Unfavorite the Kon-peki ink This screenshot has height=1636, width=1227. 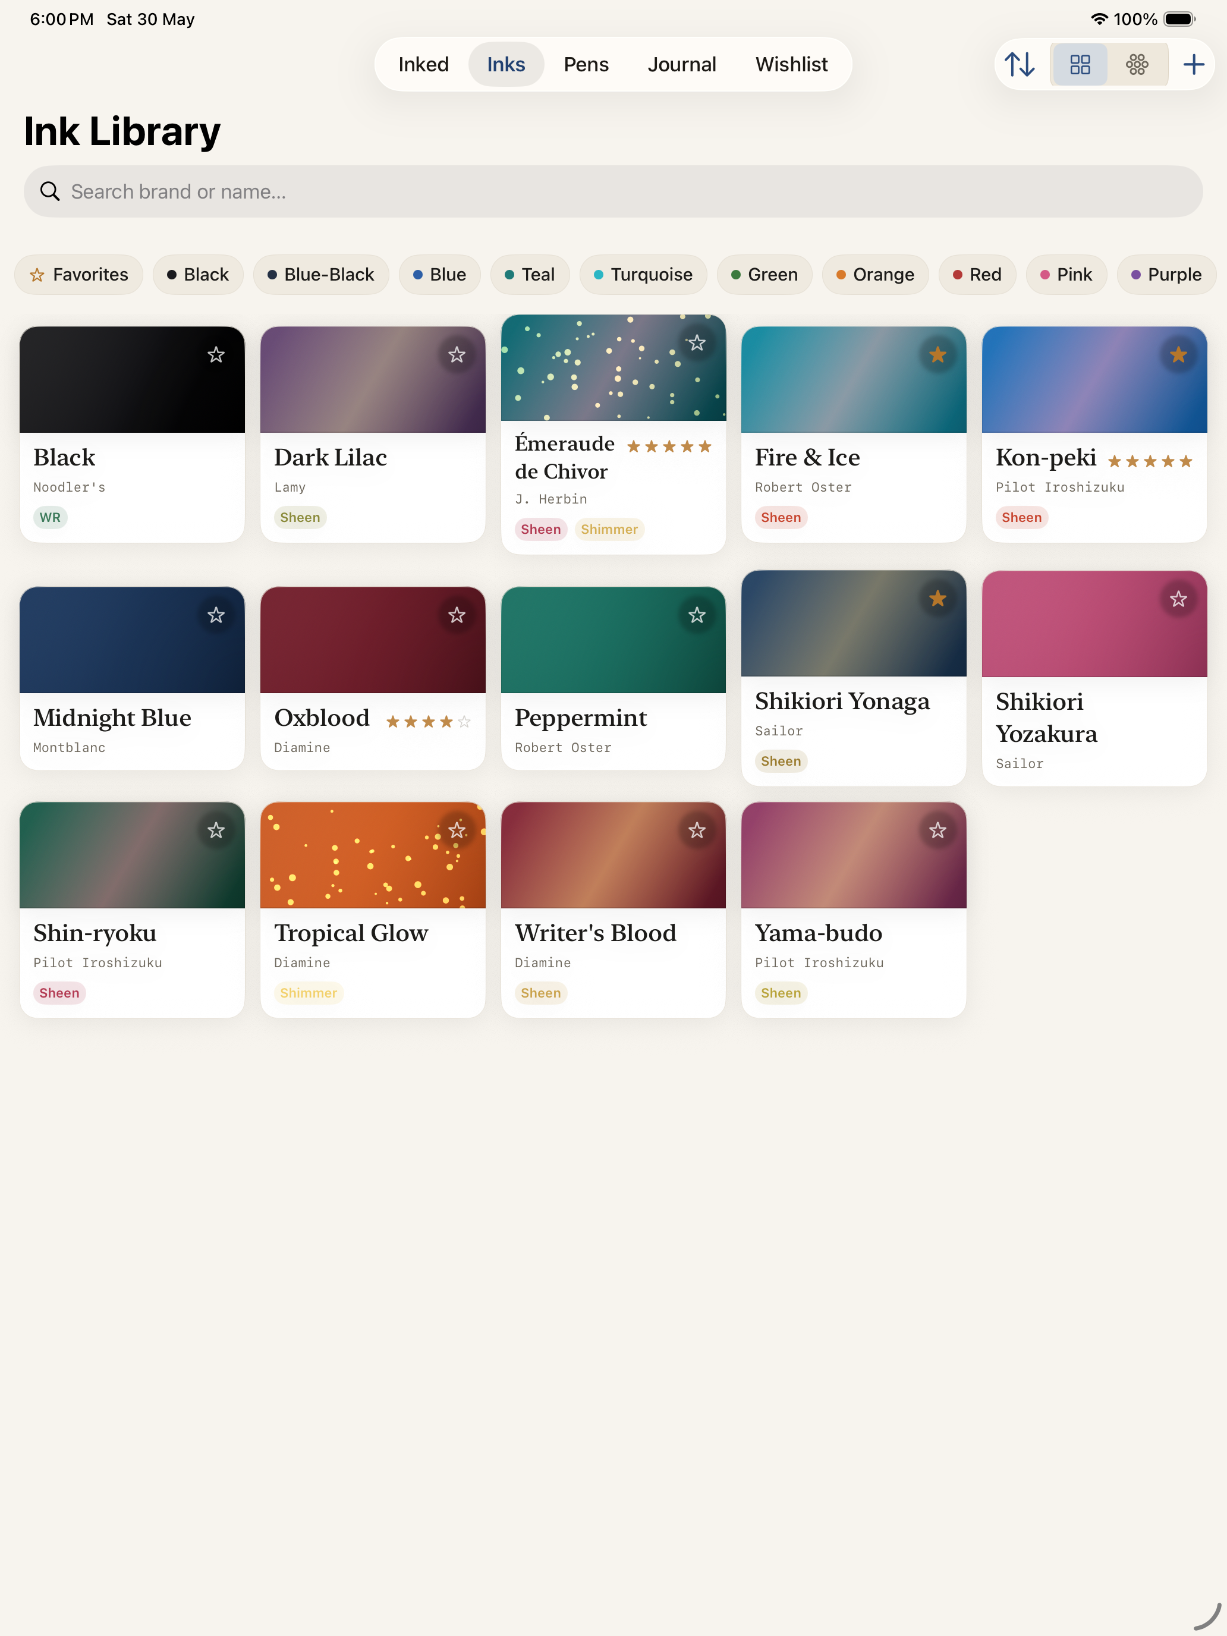1178,355
